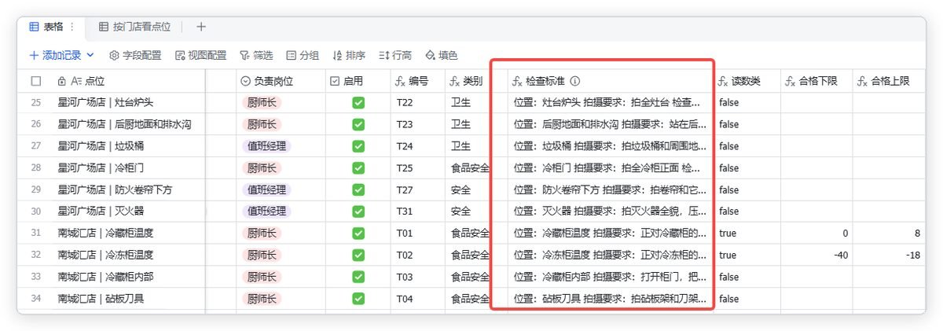Click 检查标准 info icon

point(575,80)
